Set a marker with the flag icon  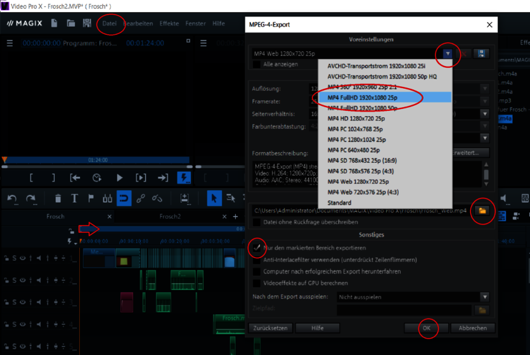(91, 198)
